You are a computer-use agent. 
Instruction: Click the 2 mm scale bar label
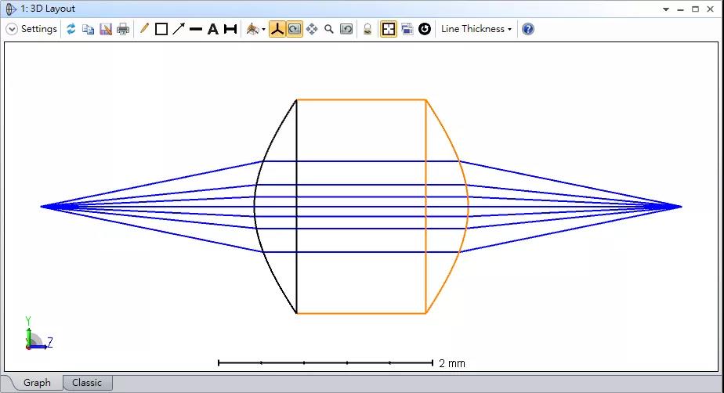click(452, 363)
